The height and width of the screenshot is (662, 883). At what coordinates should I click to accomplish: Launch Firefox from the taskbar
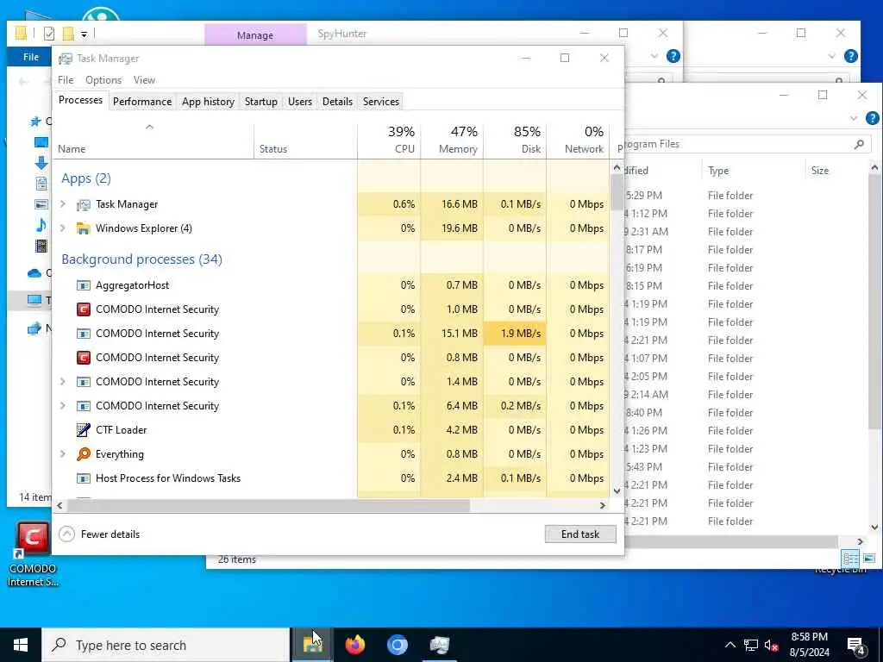tap(354, 645)
